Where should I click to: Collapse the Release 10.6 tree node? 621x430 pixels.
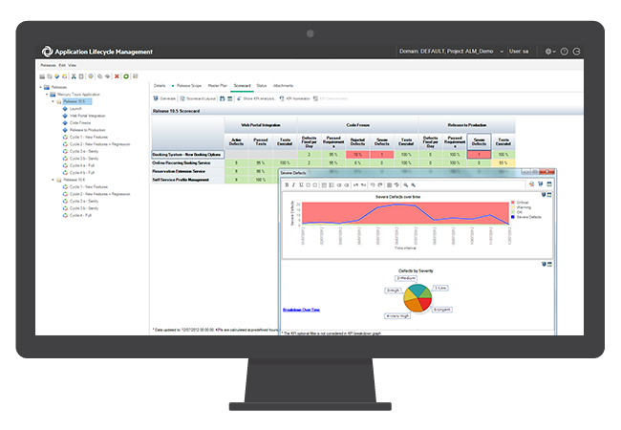click(x=54, y=180)
